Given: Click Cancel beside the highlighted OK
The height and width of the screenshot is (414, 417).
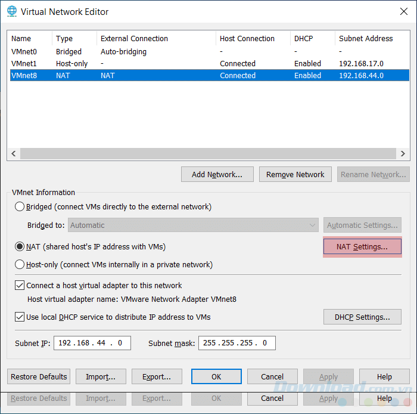Looking at the screenshot, I should 272,376.
